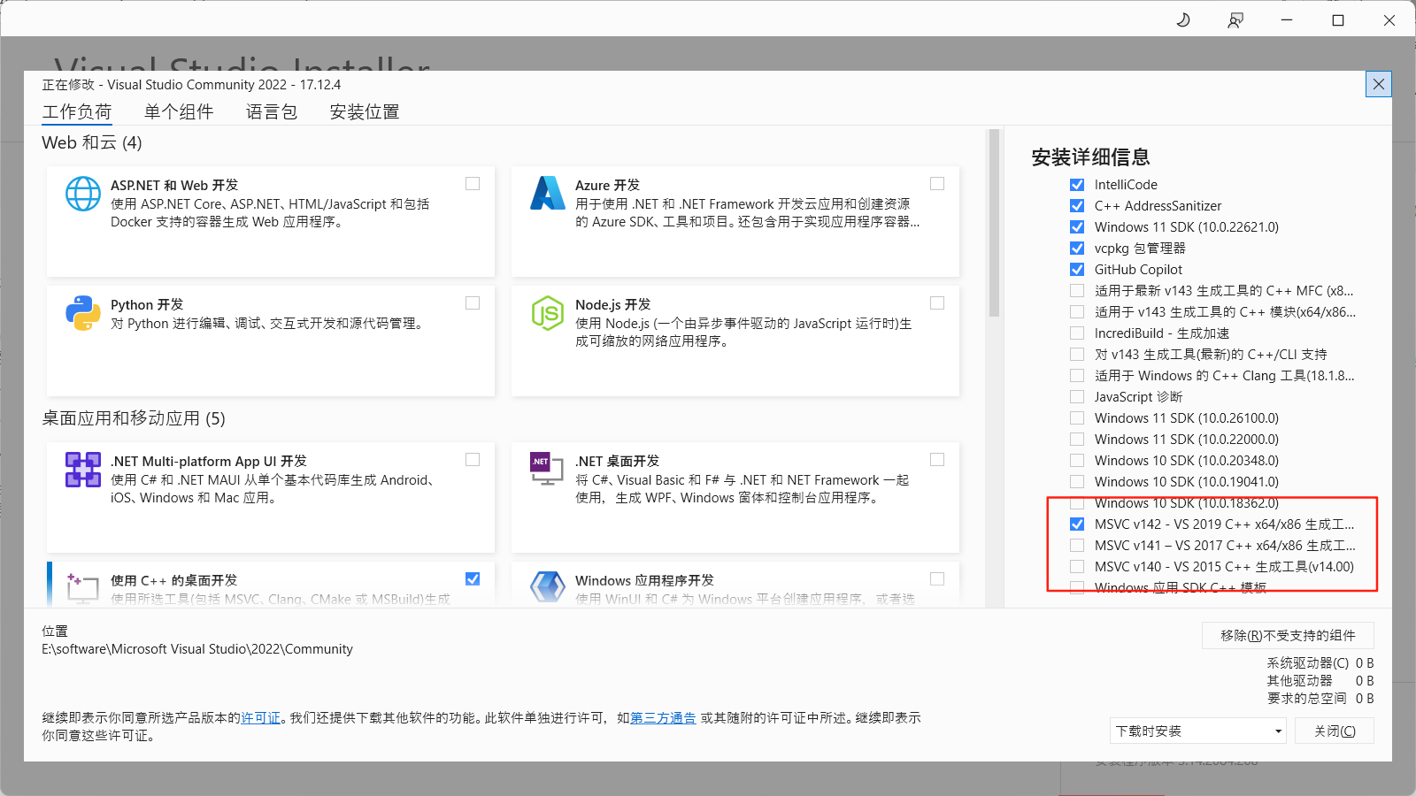Screen dimensions: 1416x796
Task: Uncheck 使用 C++ 的桌面开发 workload
Action: click(473, 579)
